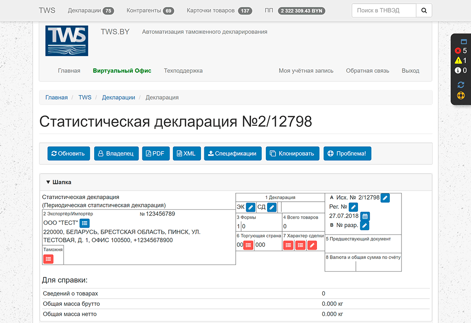Edit the СД declaration field
Screen dimensions: 471x323
click(272, 207)
